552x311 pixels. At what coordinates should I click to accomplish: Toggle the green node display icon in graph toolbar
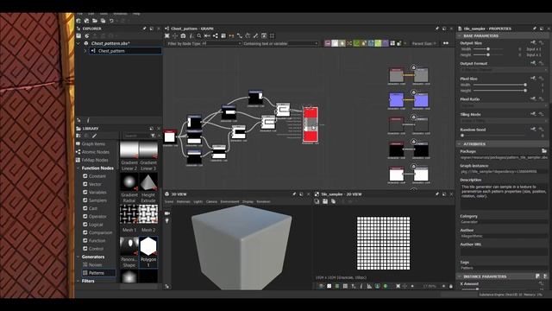coord(356,43)
